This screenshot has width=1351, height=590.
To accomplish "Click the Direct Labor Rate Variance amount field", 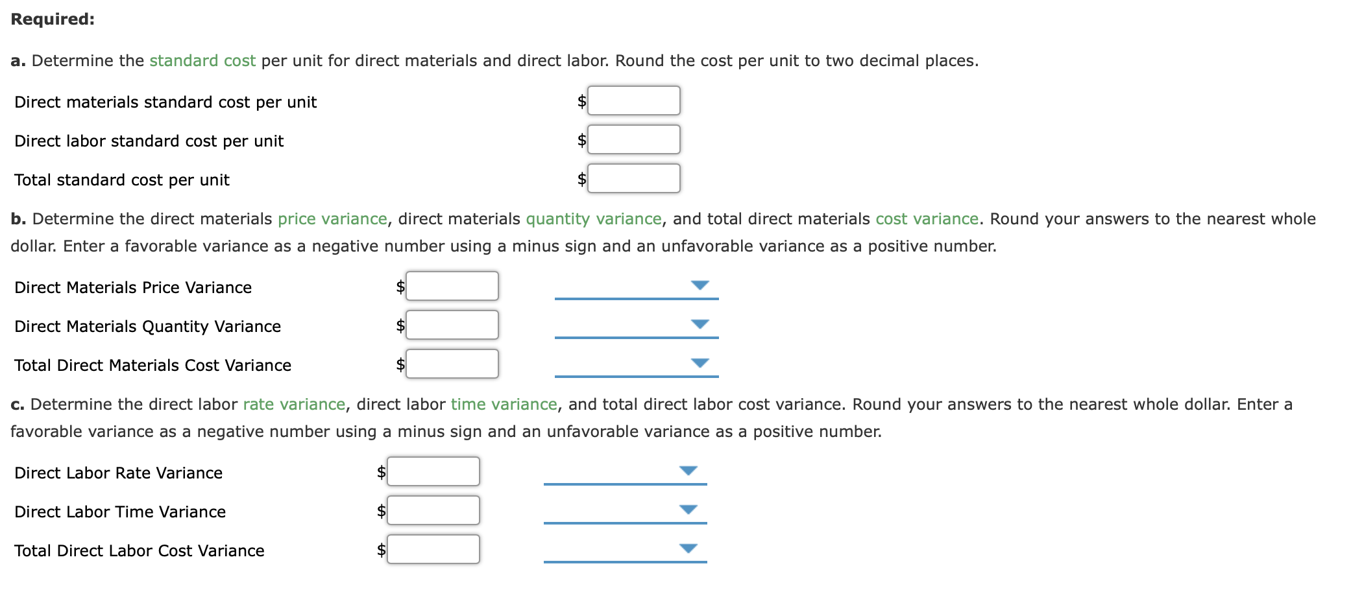I will [x=433, y=471].
